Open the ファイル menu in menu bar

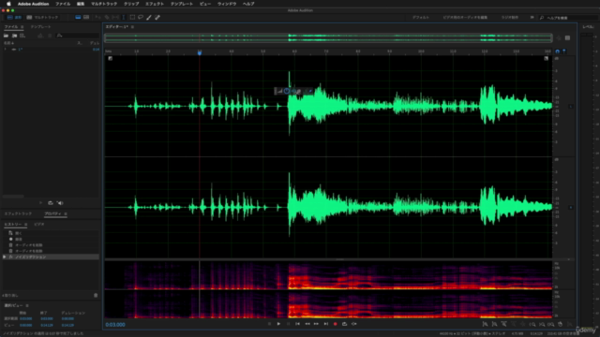tap(63, 4)
